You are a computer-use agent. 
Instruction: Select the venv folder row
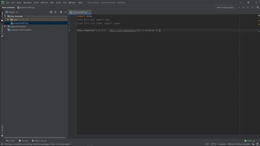click(x=36, y=19)
